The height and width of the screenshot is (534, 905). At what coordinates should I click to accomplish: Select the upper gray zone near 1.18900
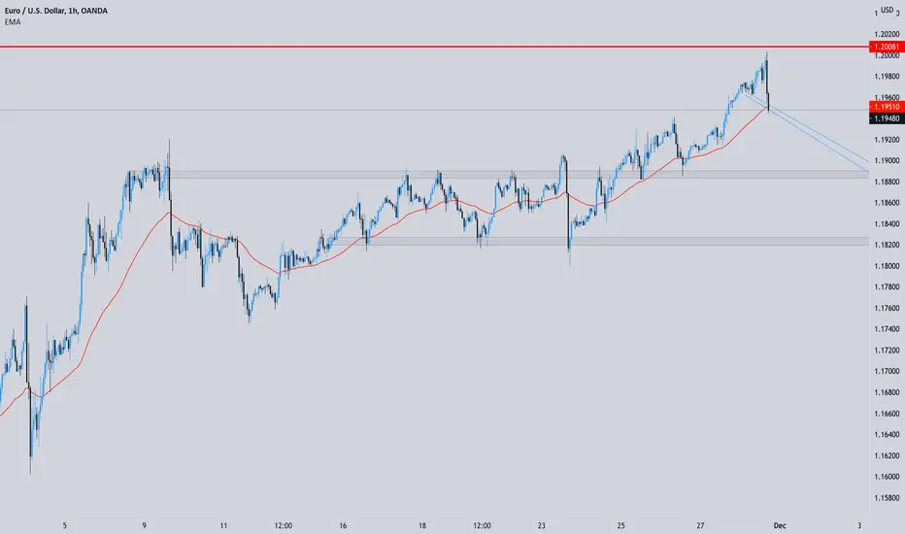pos(519,174)
